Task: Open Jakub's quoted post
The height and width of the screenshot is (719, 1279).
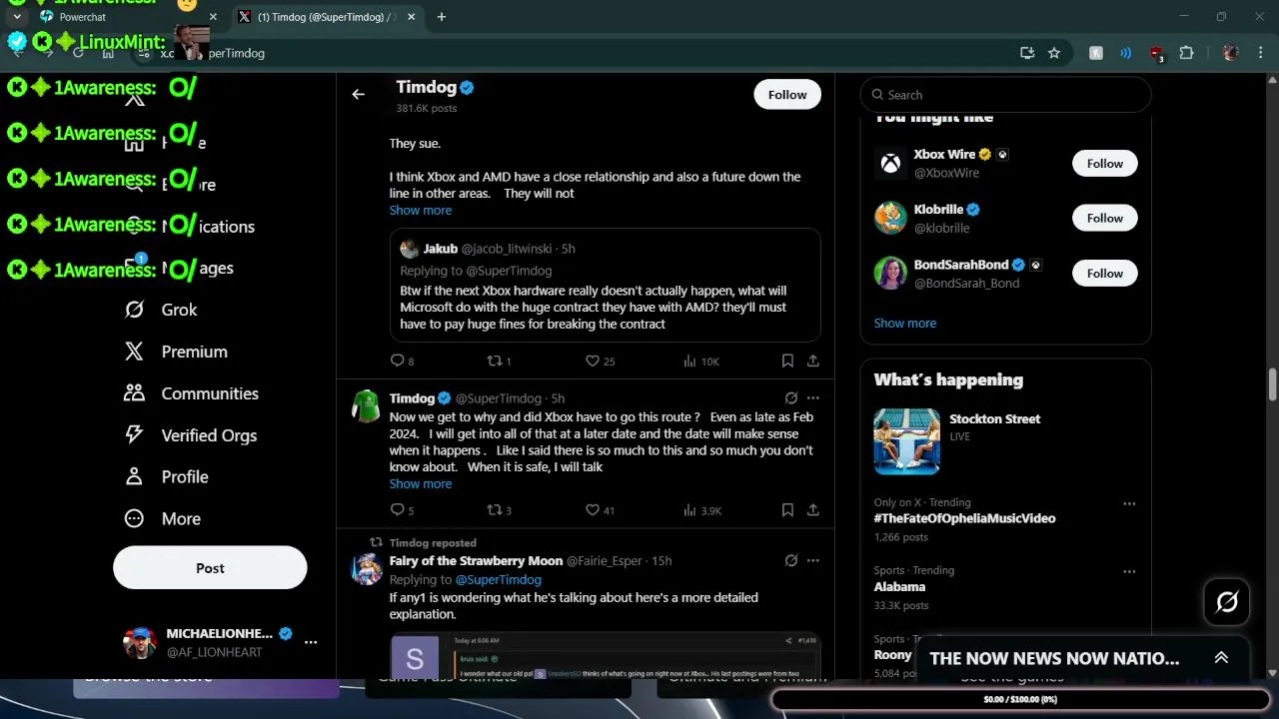Action: click(x=606, y=286)
